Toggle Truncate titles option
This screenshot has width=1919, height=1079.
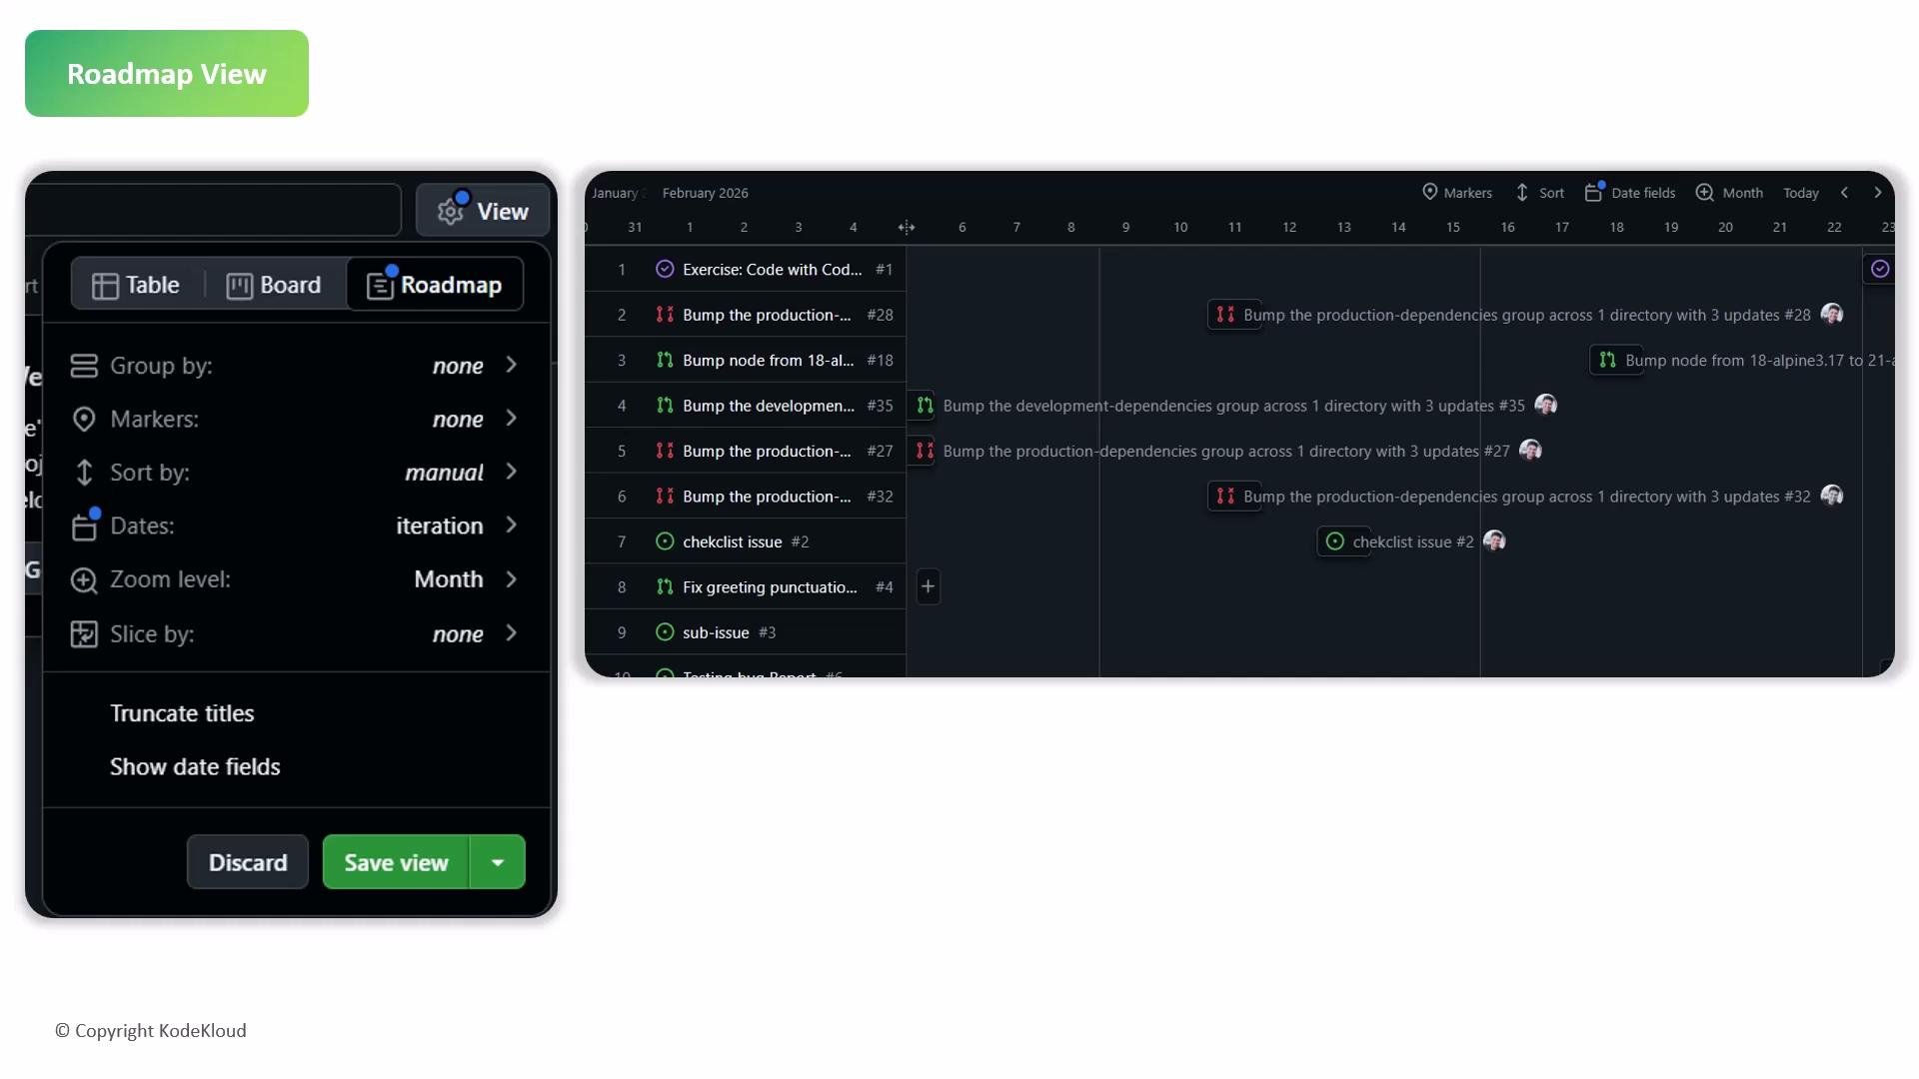point(182,713)
